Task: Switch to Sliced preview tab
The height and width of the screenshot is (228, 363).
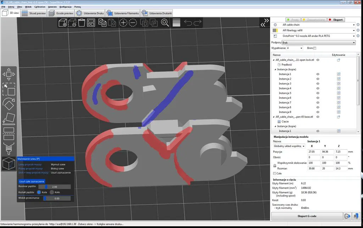Action: 34,13
